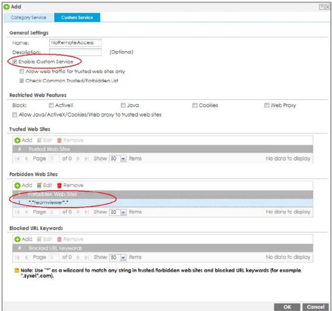Screen dimensions: 332x311
Task: Click Edit in Trusted Web Sites toolbar
Action: coord(45,140)
